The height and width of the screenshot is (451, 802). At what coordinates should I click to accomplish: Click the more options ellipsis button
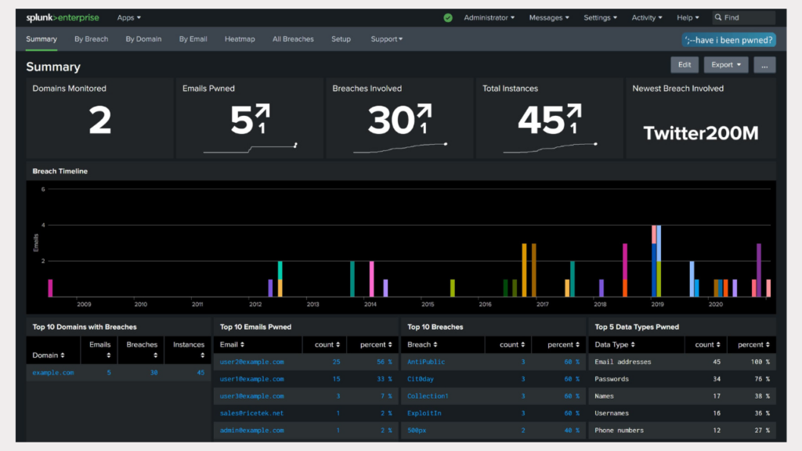(764, 65)
